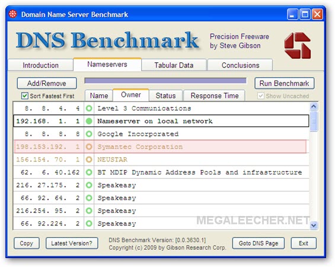
Task: Maximize the Domain Name Server Benchmark window
Action: pos(305,14)
